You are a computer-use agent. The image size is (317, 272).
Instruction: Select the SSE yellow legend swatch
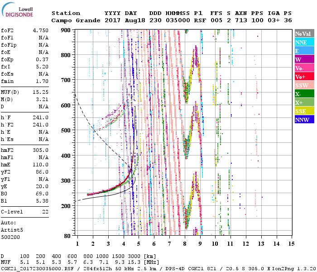click(x=304, y=111)
